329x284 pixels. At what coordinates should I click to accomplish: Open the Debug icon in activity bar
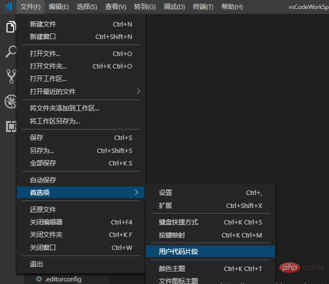pyautogui.click(x=10, y=101)
